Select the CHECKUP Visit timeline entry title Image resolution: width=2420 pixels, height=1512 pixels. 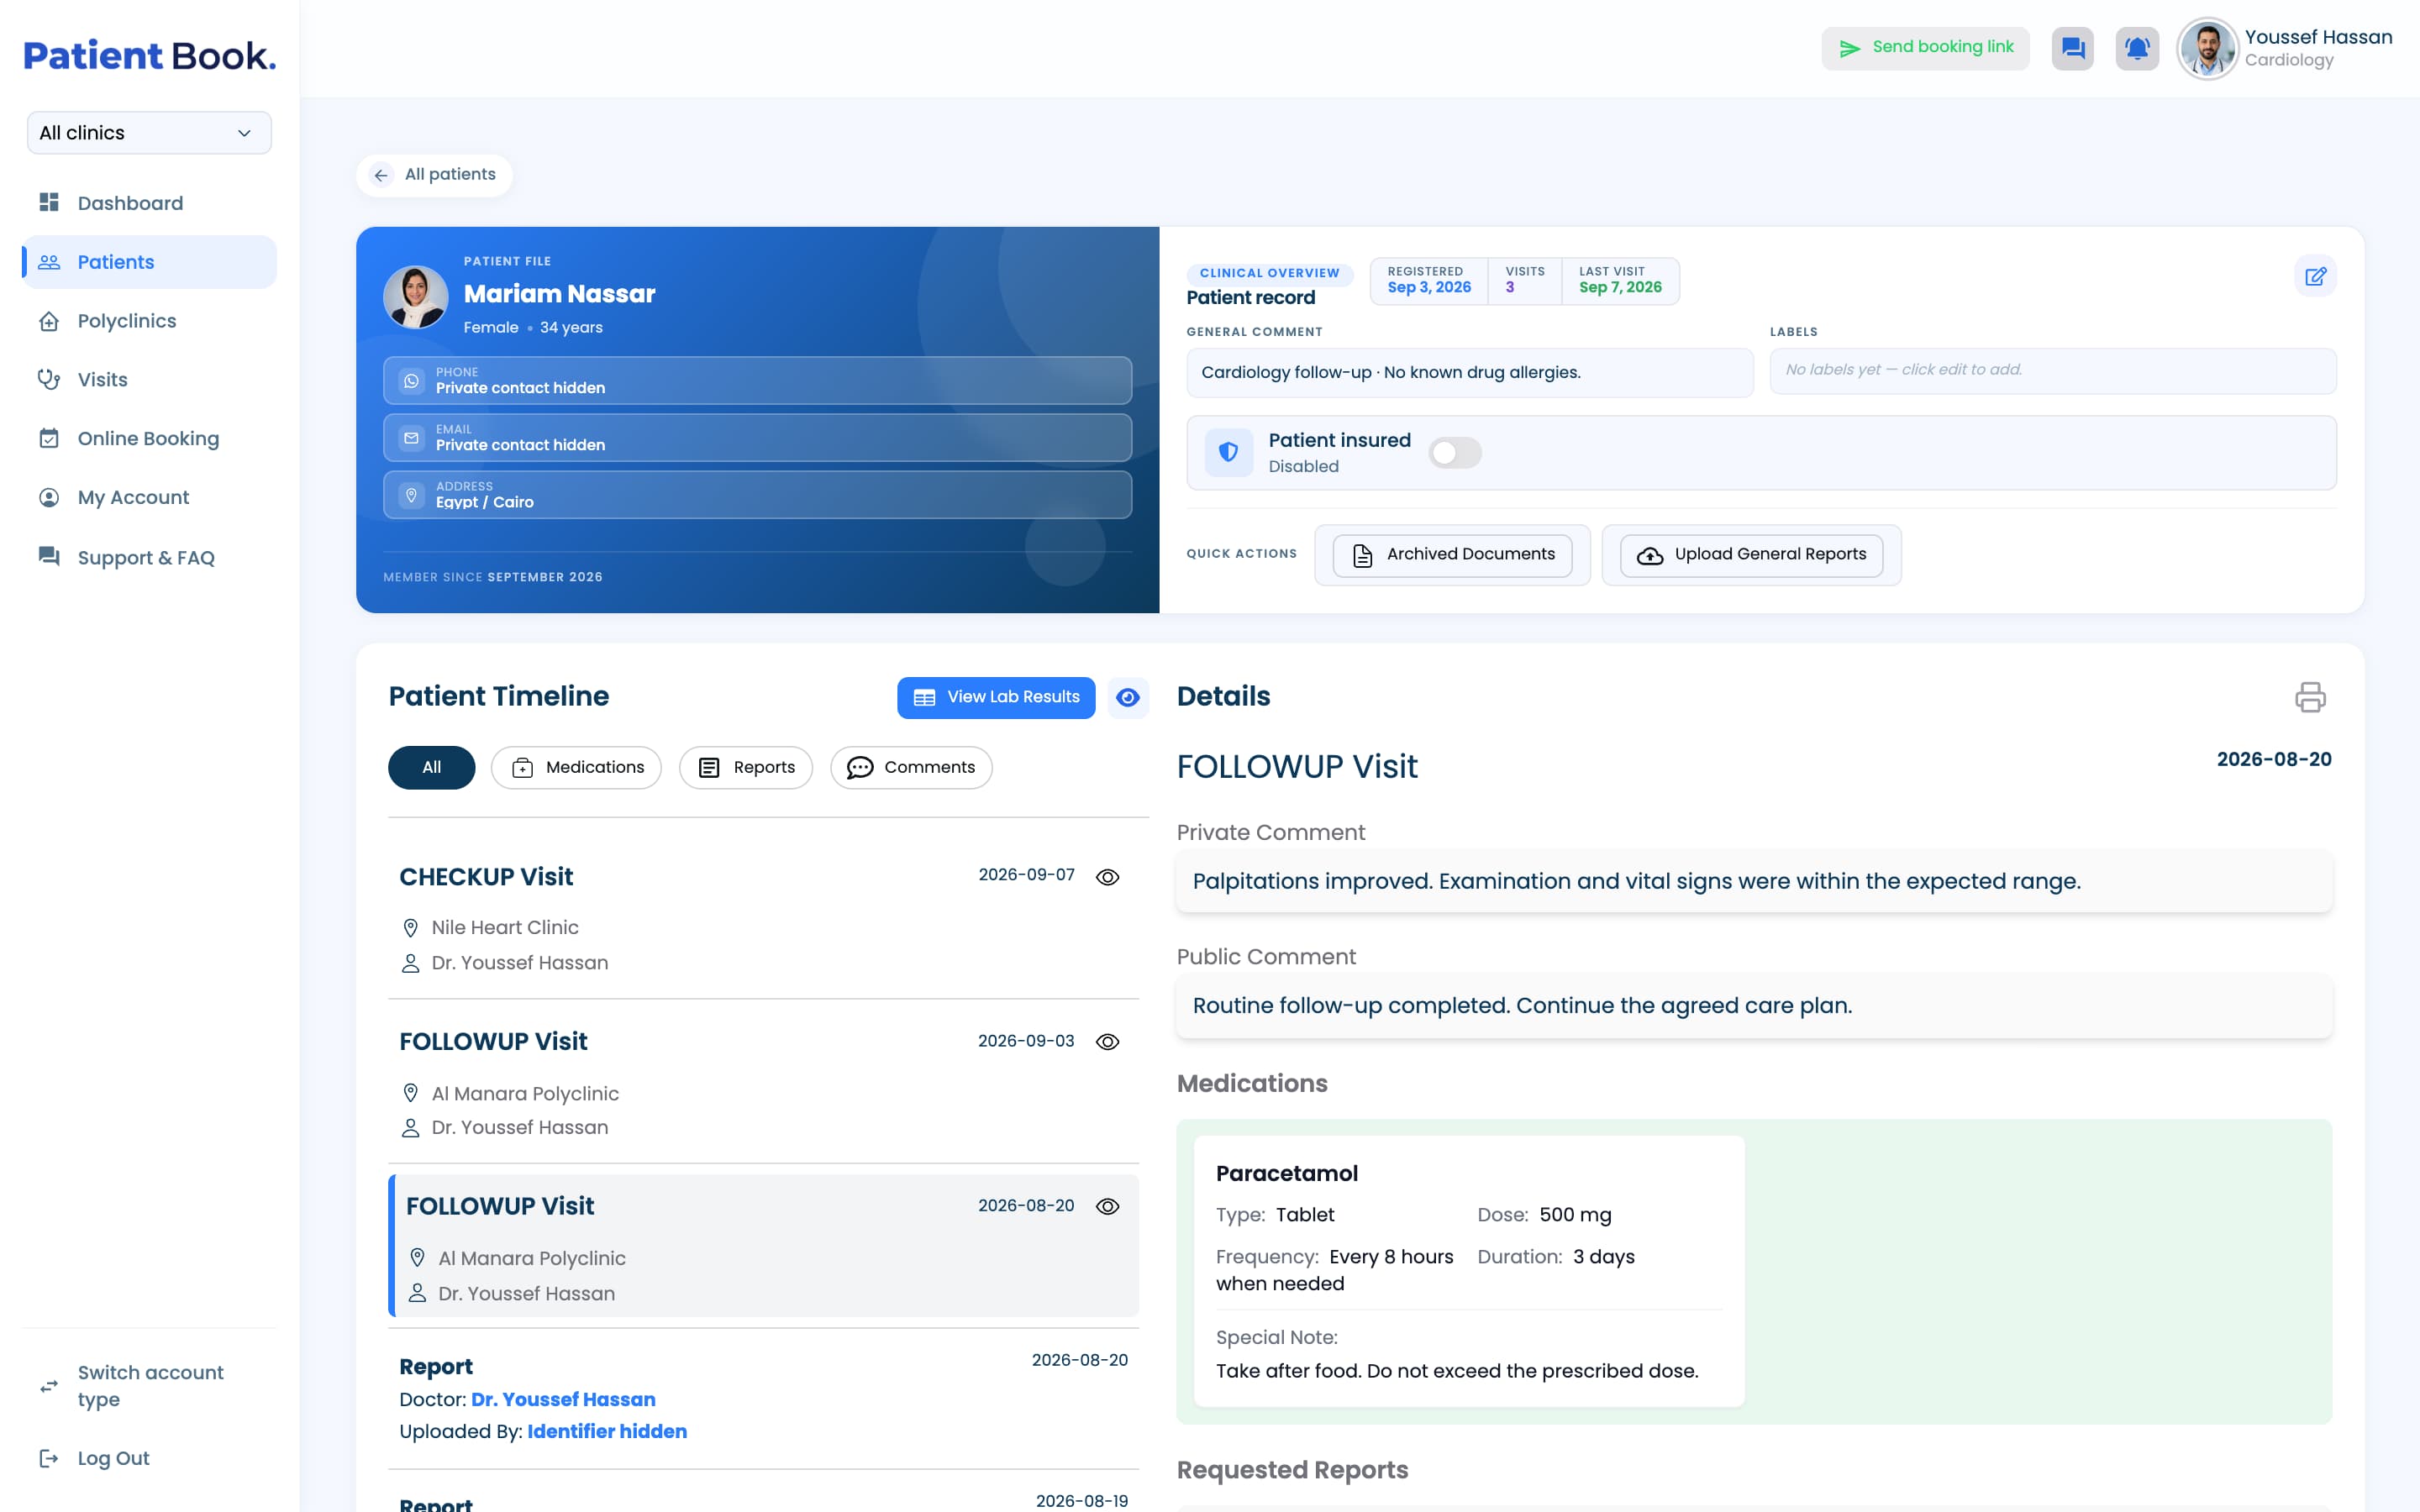[x=486, y=877]
